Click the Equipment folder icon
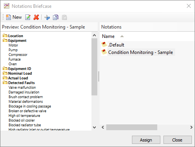 [x=5, y=40]
